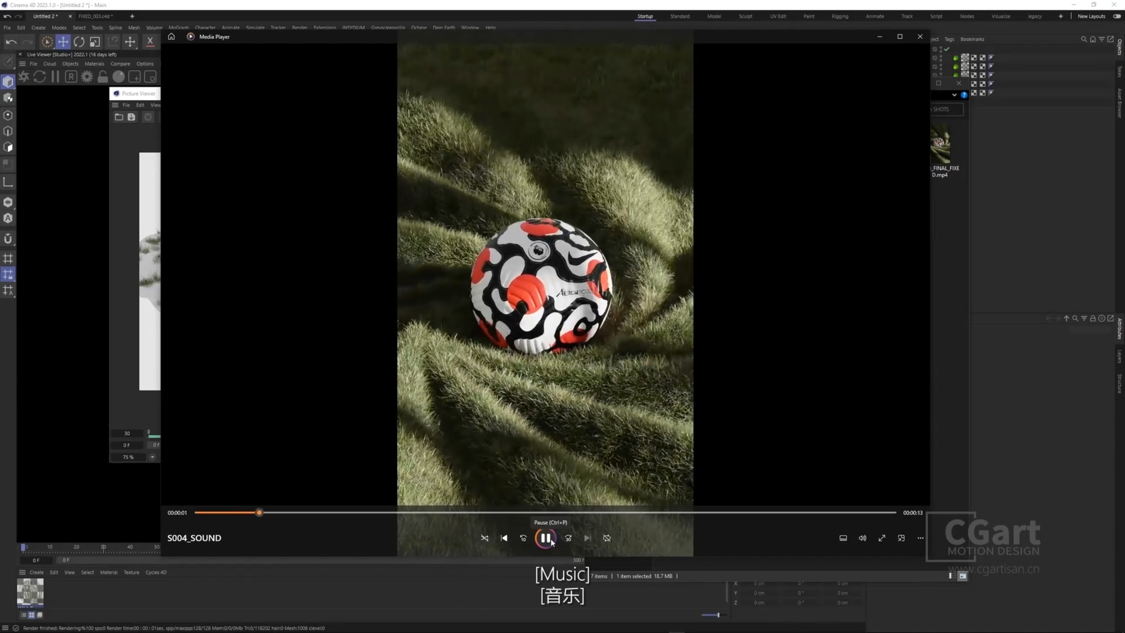The width and height of the screenshot is (1125, 633).
Task: Select the Scale tool
Action: point(95,42)
